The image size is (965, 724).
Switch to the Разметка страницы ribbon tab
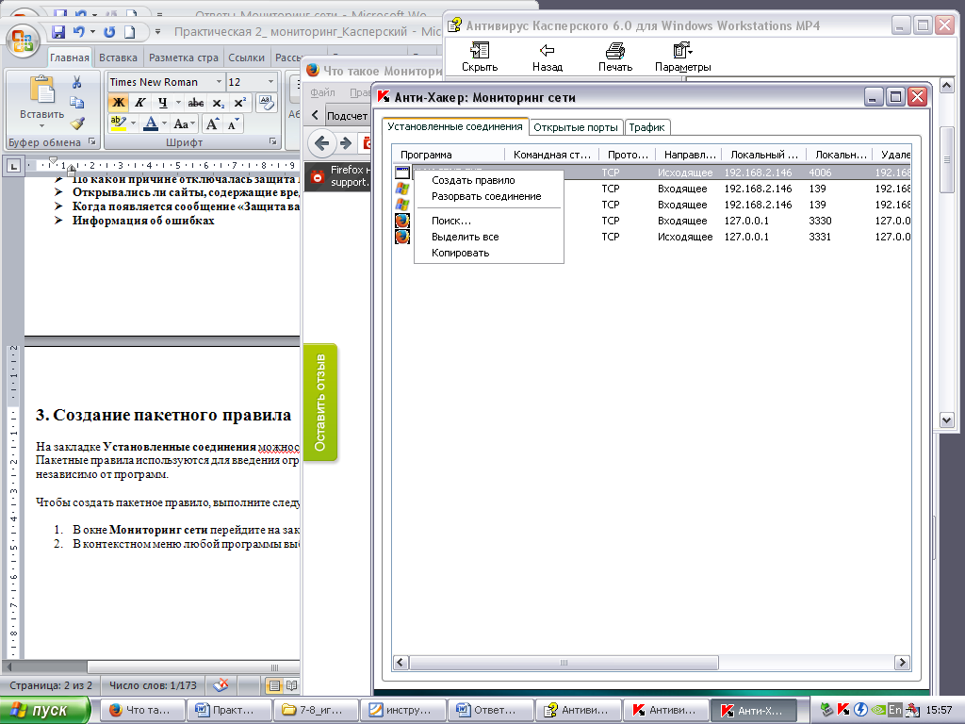coord(184,58)
